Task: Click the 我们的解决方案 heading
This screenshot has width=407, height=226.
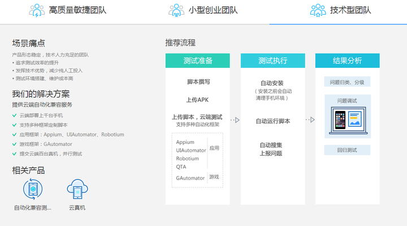Action: (x=41, y=94)
